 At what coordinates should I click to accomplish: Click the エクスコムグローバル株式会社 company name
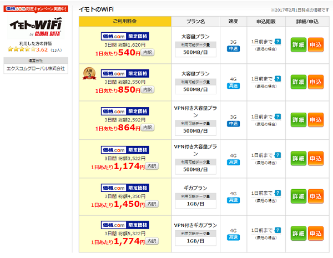point(36,69)
